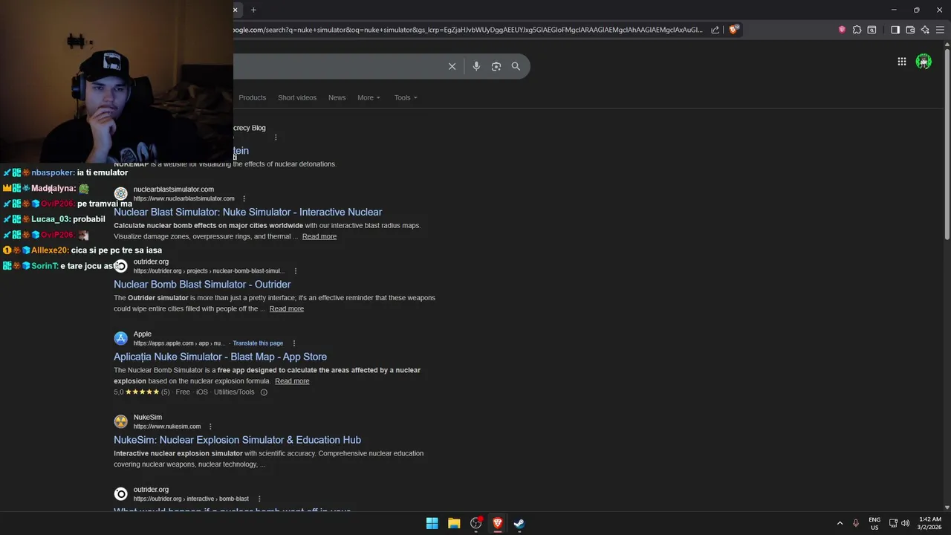951x535 pixels.
Task: Open options for outrider.org bomb-blast result
Action: [259, 499]
